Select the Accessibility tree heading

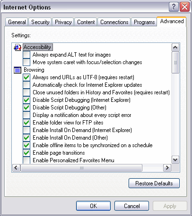click(38, 47)
